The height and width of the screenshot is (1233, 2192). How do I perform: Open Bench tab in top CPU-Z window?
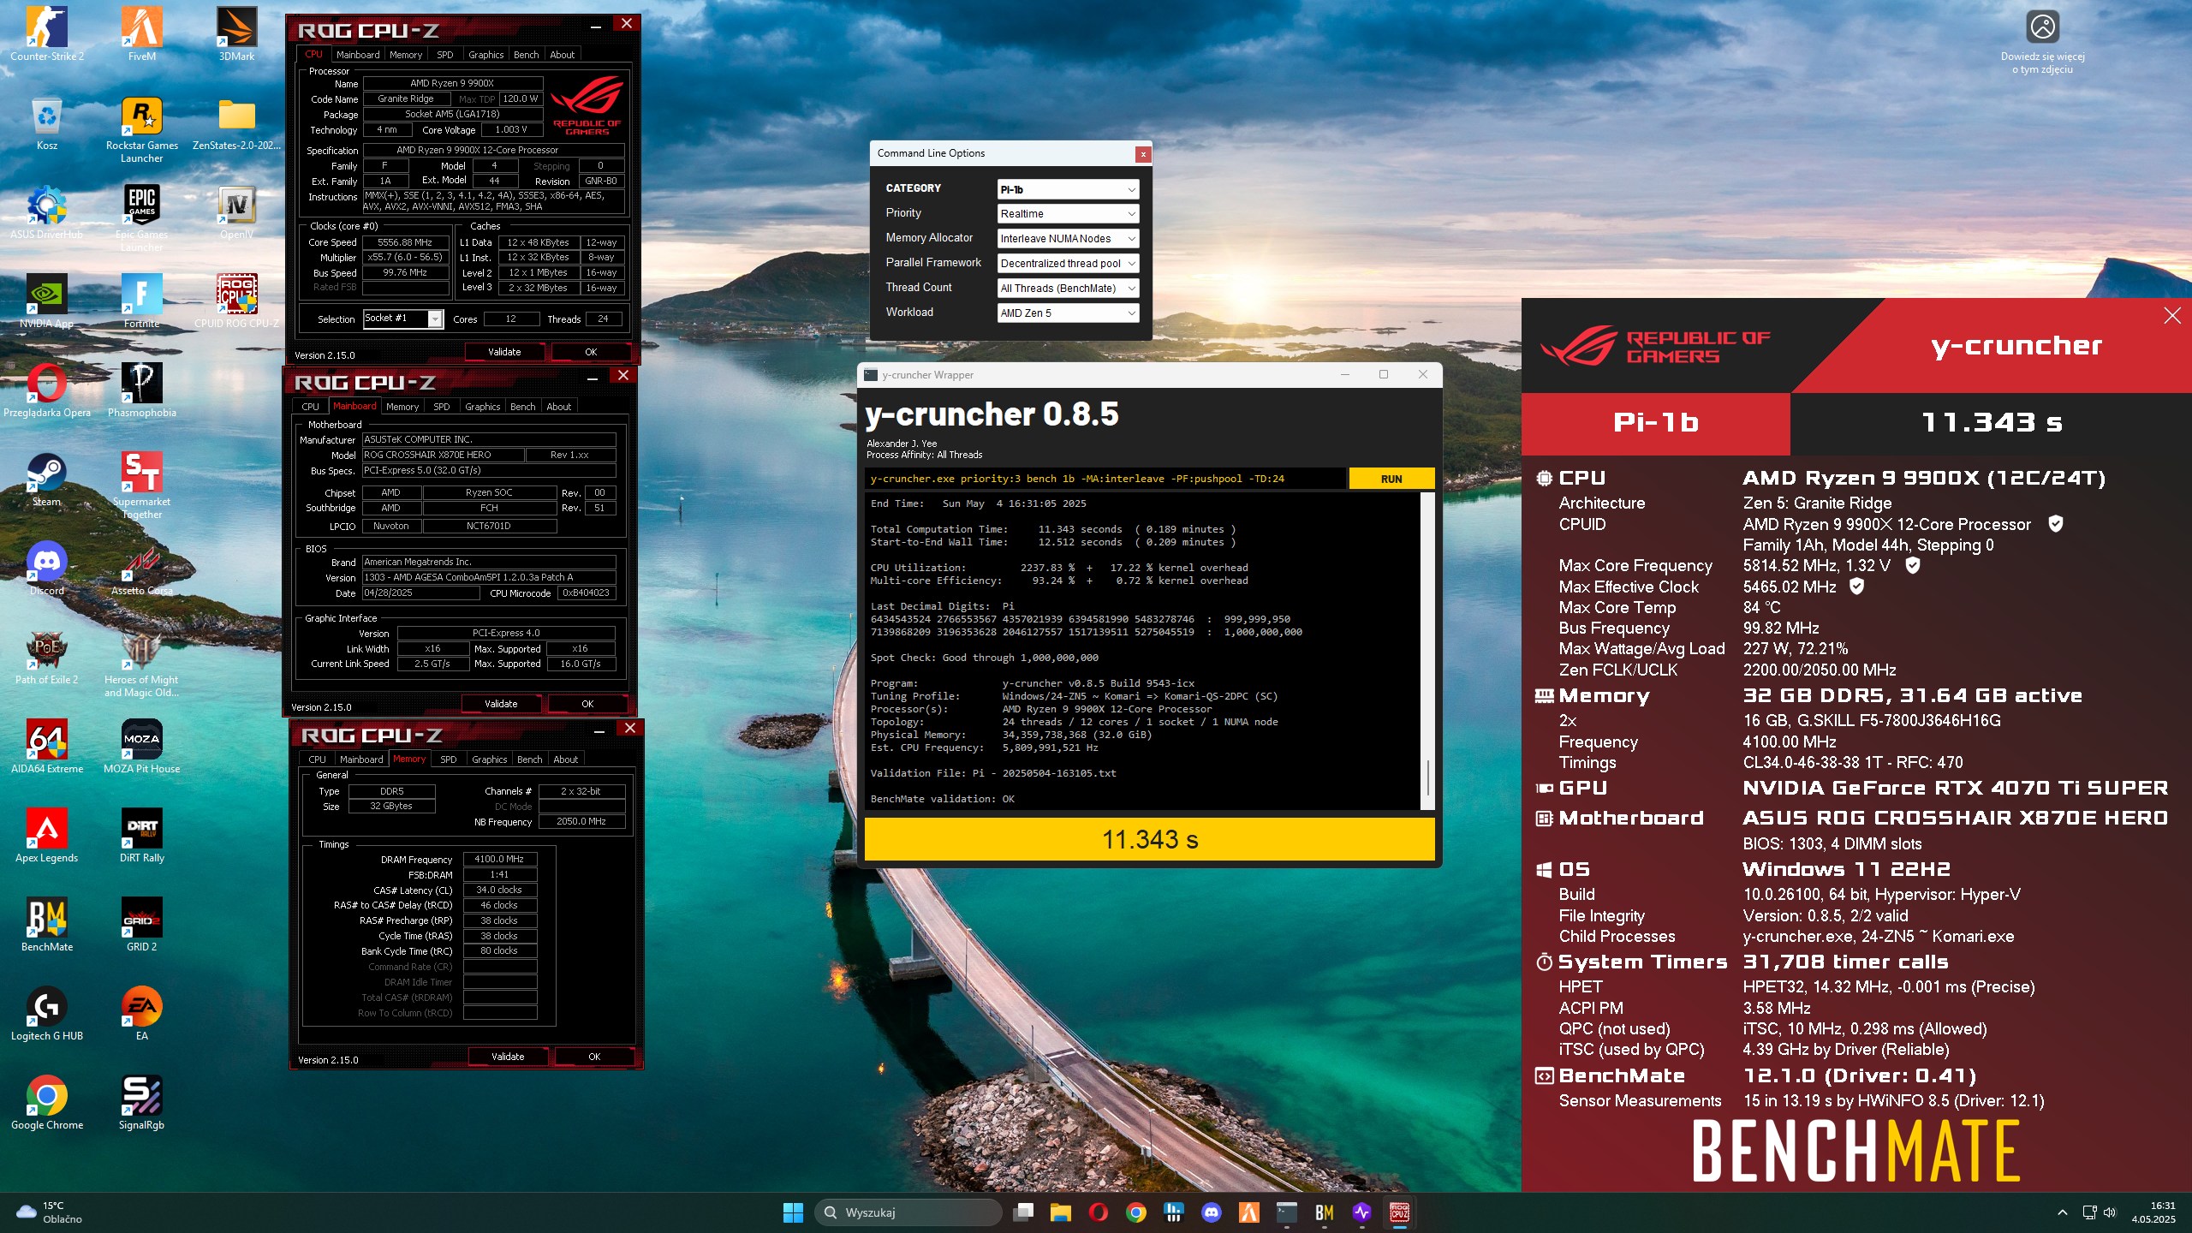527,55
